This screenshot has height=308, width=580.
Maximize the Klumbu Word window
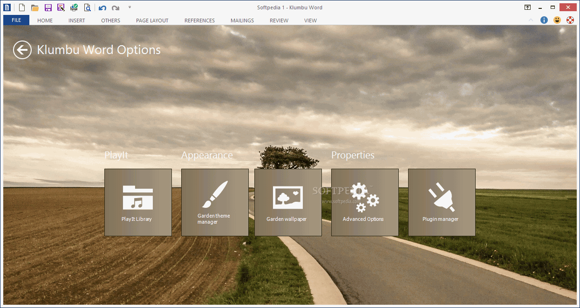coord(553,7)
